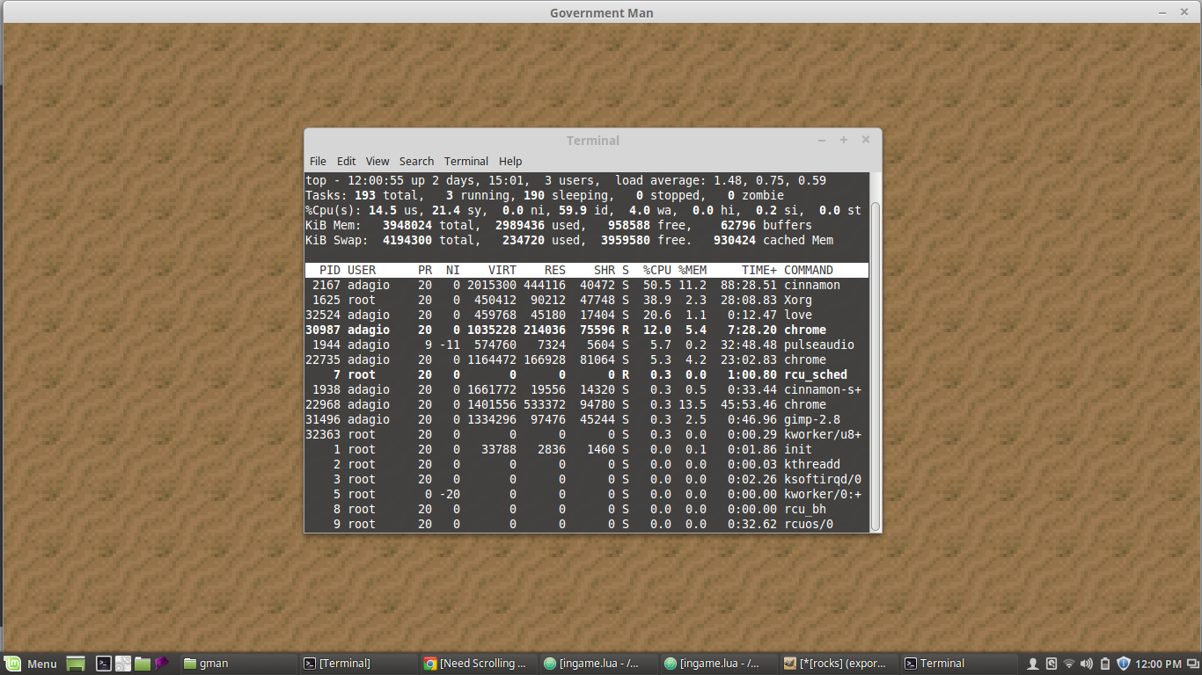Click the init process row
The image size is (1202, 675).
(587, 449)
